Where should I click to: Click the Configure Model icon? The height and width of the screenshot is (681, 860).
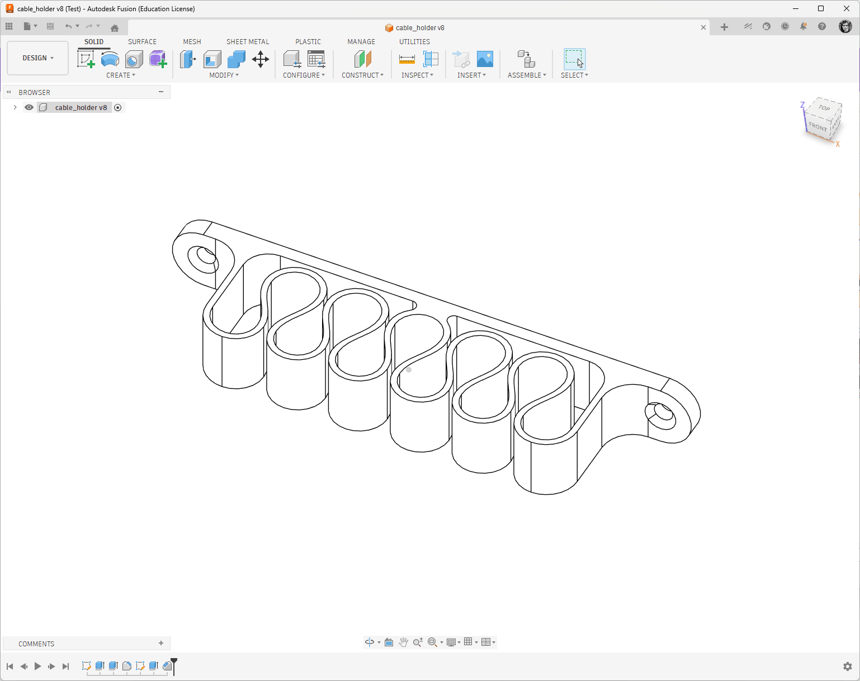click(292, 59)
